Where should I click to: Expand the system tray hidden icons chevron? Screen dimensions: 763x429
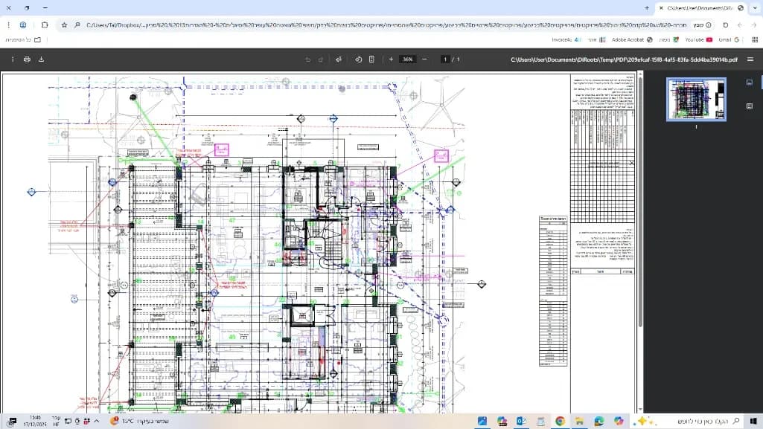pos(96,422)
